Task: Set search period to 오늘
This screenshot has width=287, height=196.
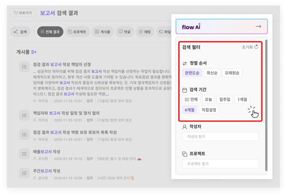Action: [208, 99]
